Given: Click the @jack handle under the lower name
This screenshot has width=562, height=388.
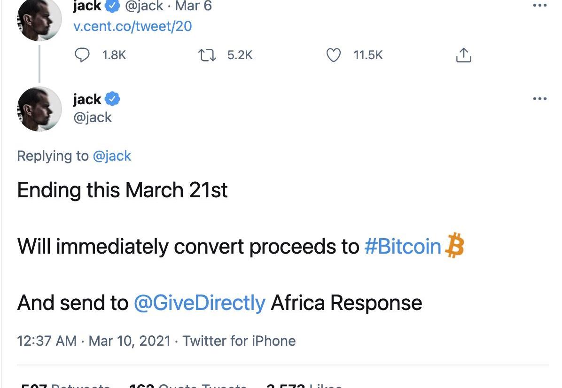Looking at the screenshot, I should pyautogui.click(x=93, y=117).
